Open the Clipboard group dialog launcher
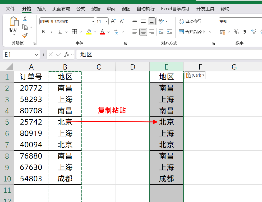The height and width of the screenshot is (202, 262). (x=34, y=43)
